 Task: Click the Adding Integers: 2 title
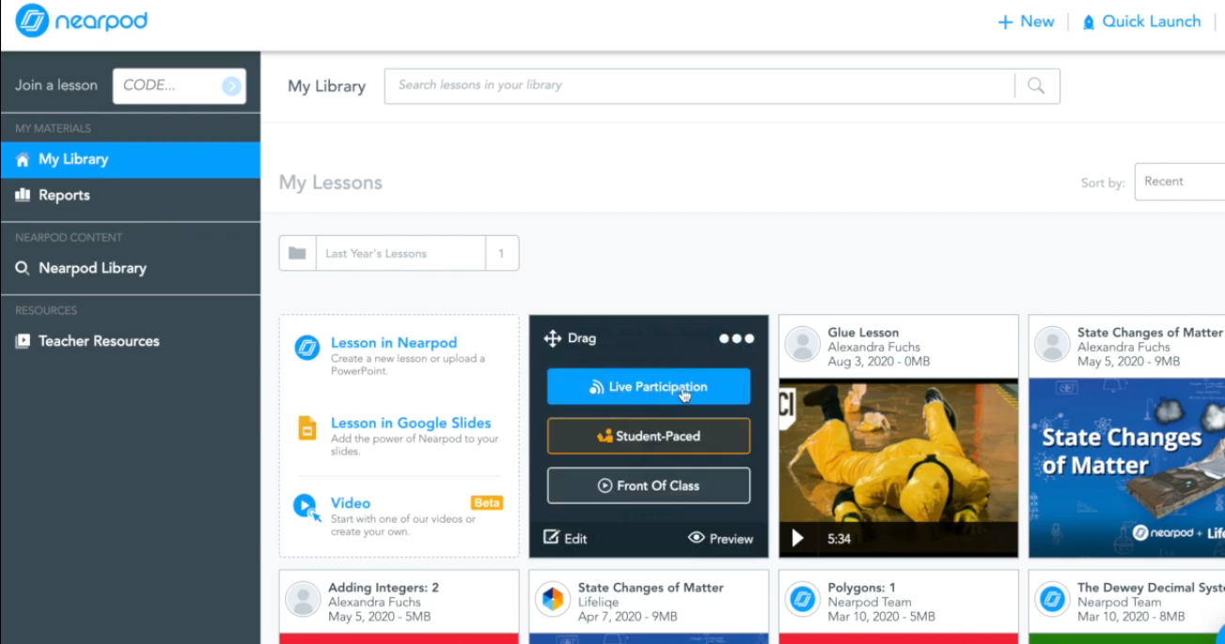(x=384, y=588)
